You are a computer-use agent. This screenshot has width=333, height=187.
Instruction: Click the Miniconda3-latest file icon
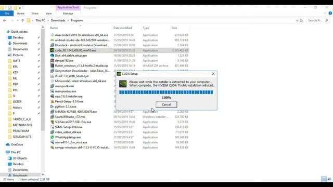52,81
